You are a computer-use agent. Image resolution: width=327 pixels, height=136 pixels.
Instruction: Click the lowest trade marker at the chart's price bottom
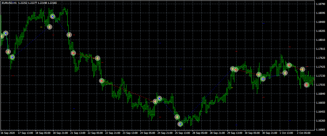coord(180,124)
